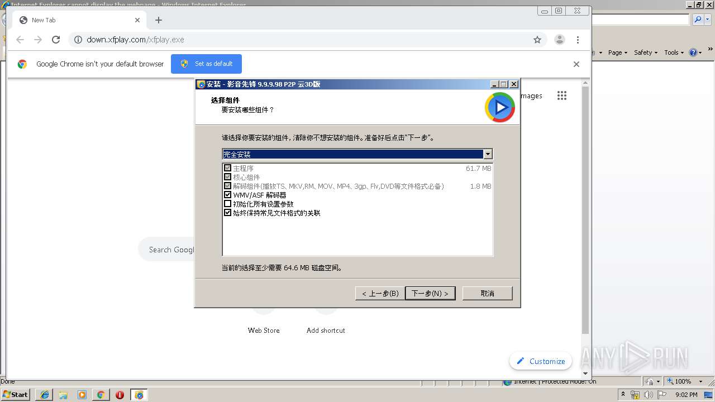Open the Chrome profile avatar
The image size is (715, 402).
click(559, 40)
